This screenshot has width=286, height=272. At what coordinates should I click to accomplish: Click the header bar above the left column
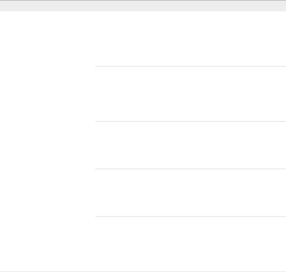(47, 6)
